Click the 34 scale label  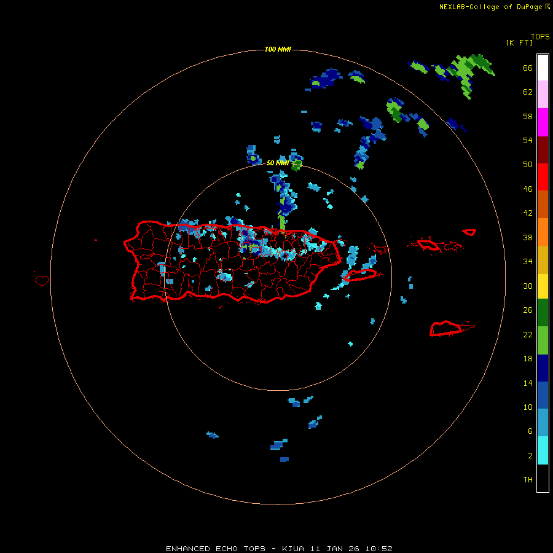[528, 261]
